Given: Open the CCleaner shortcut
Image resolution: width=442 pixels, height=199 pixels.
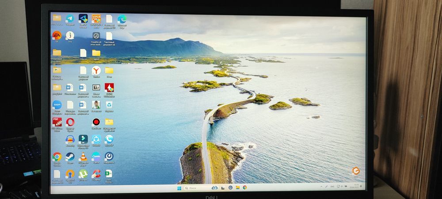Looking at the screenshot, I should (96, 173).
